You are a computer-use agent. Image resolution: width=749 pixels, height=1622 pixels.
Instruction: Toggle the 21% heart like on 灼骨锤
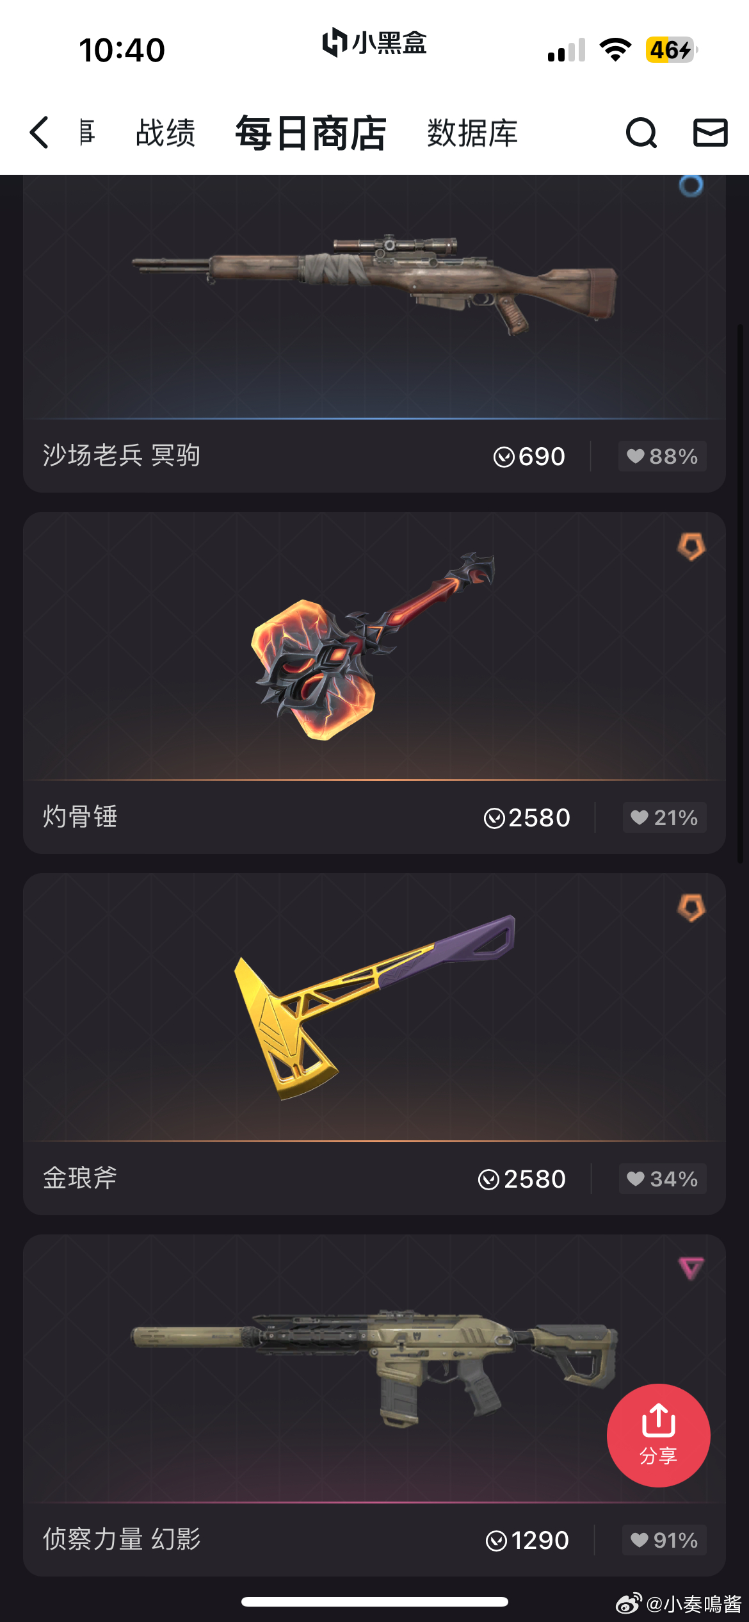664,817
